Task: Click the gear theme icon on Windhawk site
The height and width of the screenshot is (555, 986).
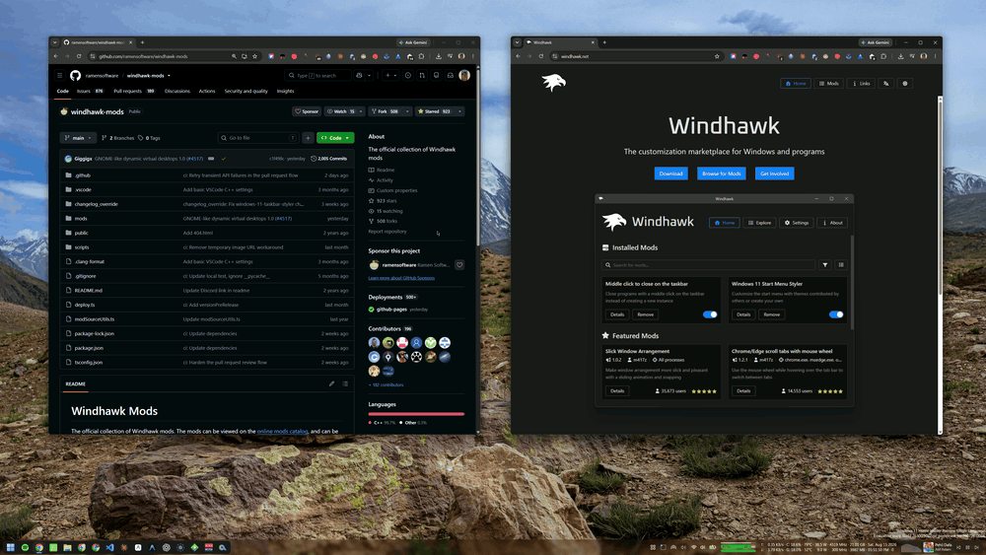Action: (x=905, y=83)
